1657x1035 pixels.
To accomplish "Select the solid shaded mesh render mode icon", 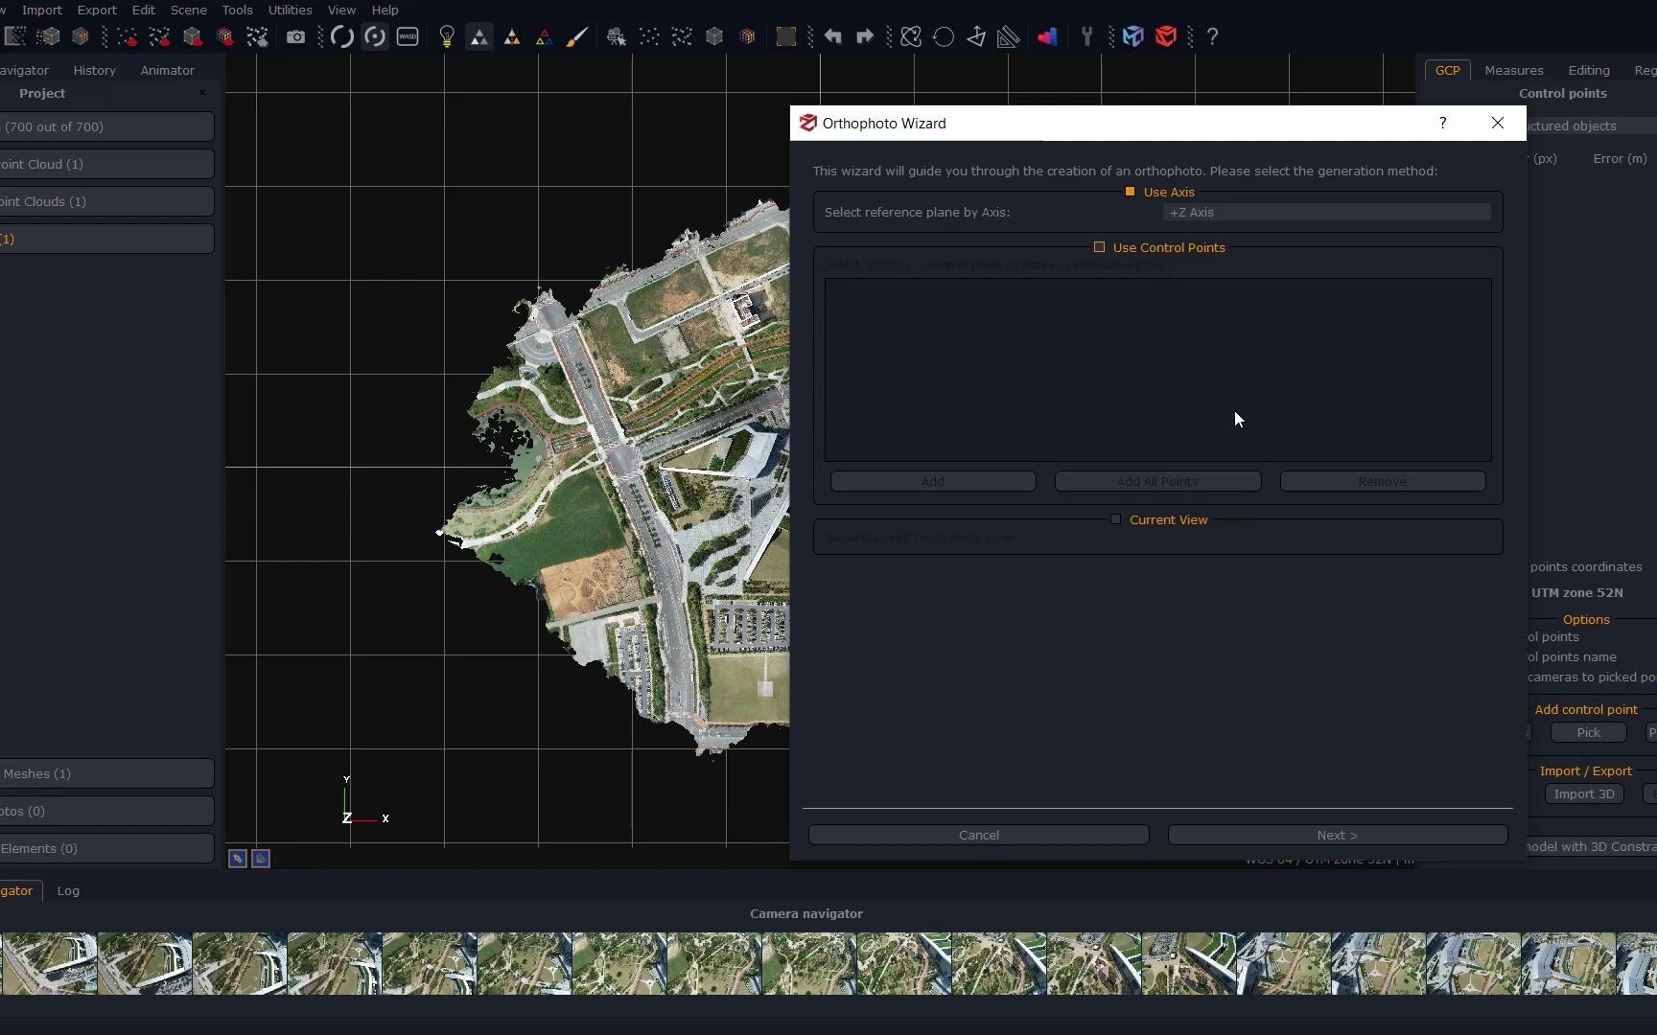I will point(478,36).
